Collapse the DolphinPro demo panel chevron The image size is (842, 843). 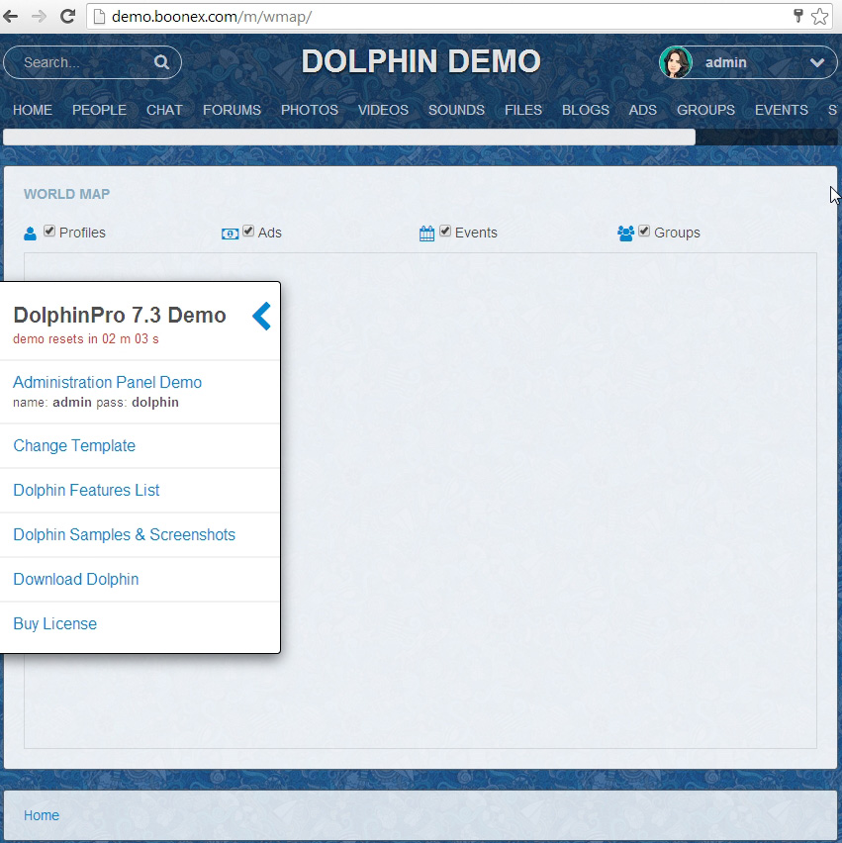(x=261, y=317)
